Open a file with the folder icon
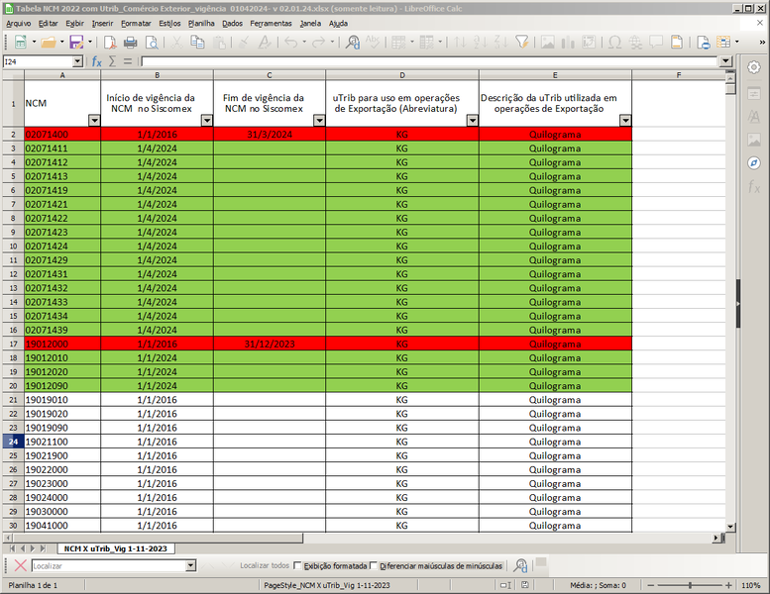The width and height of the screenshot is (770, 594). click(x=49, y=43)
